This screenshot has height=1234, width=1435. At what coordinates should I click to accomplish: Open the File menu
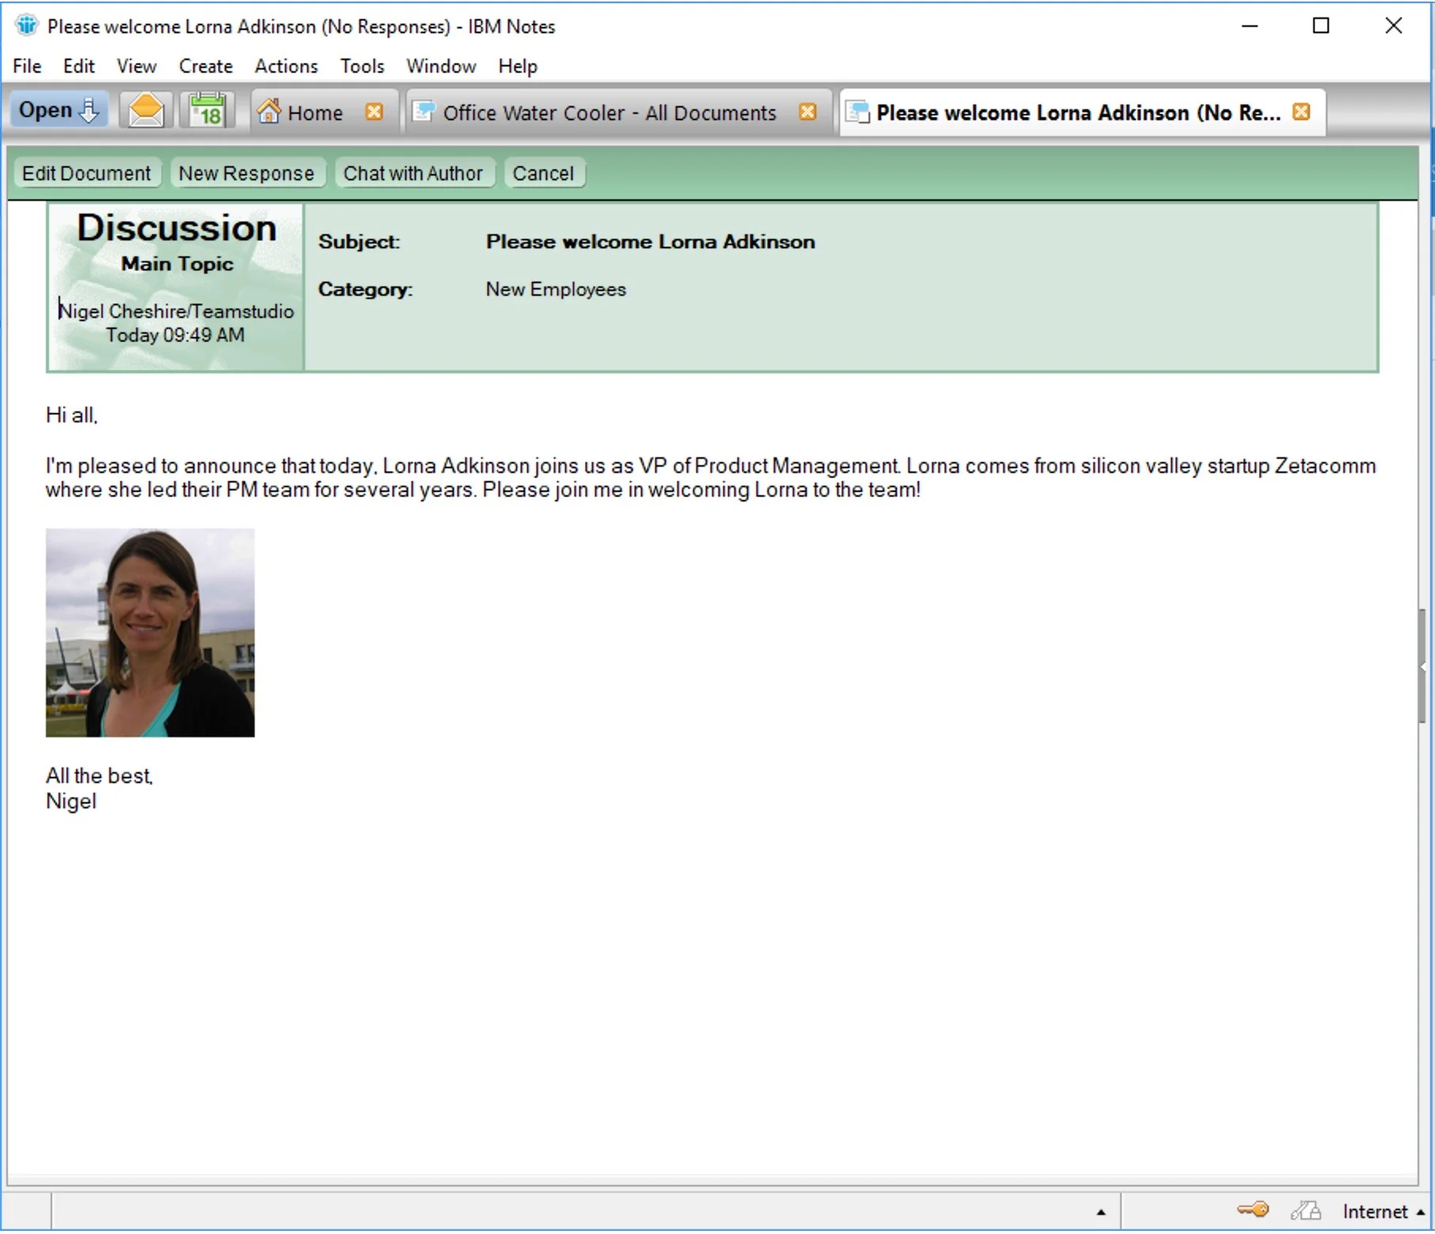coord(27,66)
